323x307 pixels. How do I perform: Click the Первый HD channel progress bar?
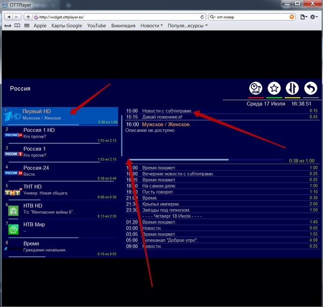click(62, 125)
